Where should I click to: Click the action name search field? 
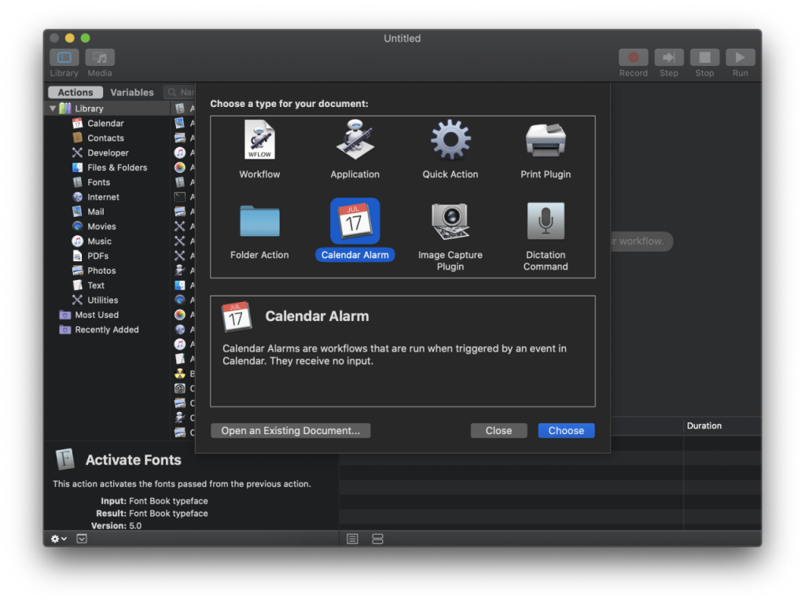(x=180, y=93)
